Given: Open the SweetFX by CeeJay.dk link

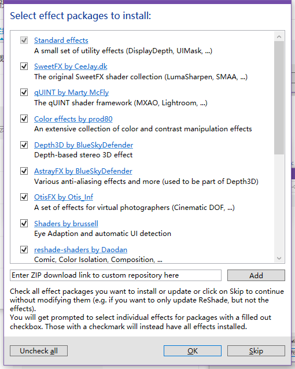Looking at the screenshot, I should coord(71,67).
